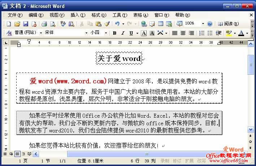The width and height of the screenshot is (256, 166).
Task: Close the document with menu-bar X
Action: click(251, 15)
